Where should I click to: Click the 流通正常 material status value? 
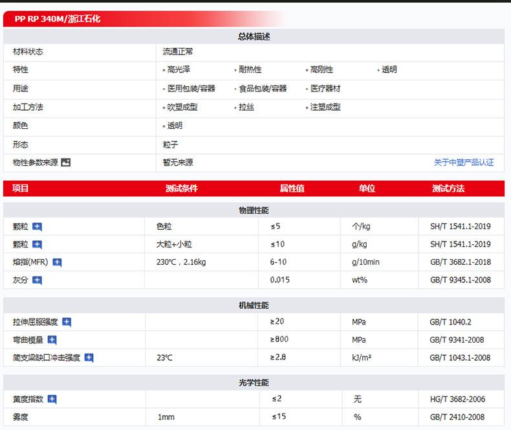click(x=178, y=52)
